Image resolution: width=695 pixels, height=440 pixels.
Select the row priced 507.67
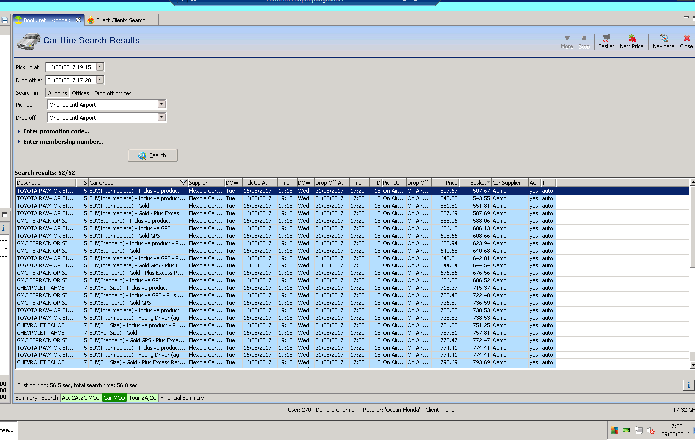(x=353, y=191)
